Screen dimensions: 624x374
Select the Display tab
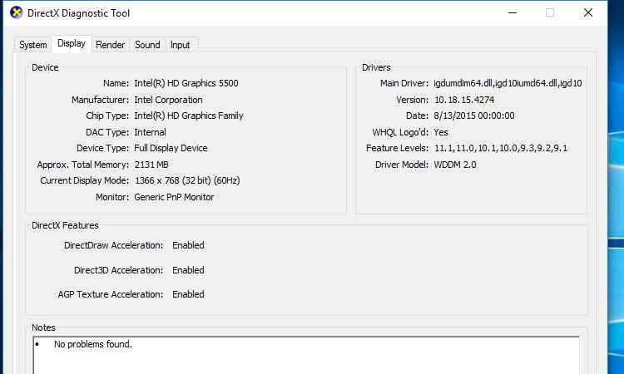tap(72, 43)
